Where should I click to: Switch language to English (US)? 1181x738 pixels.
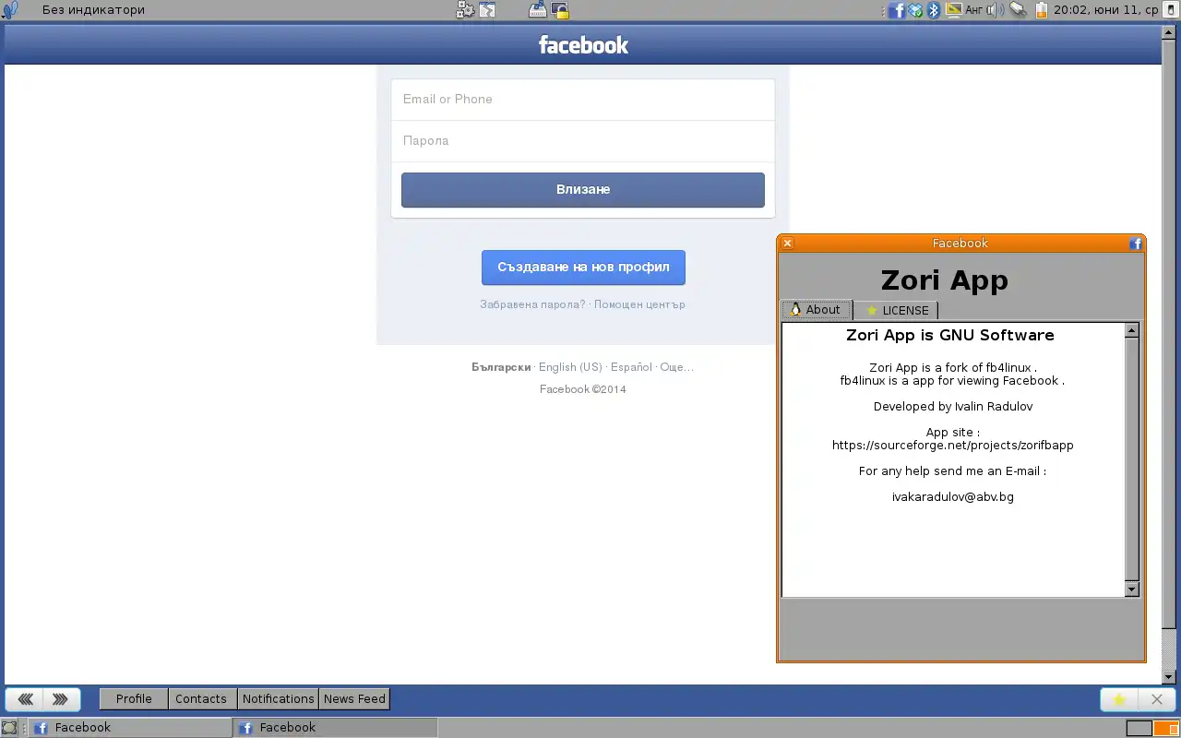coord(570,367)
